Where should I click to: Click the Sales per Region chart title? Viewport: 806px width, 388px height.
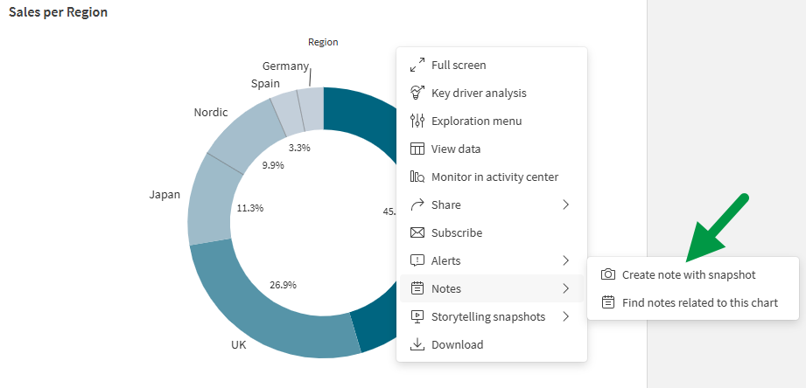pos(58,13)
